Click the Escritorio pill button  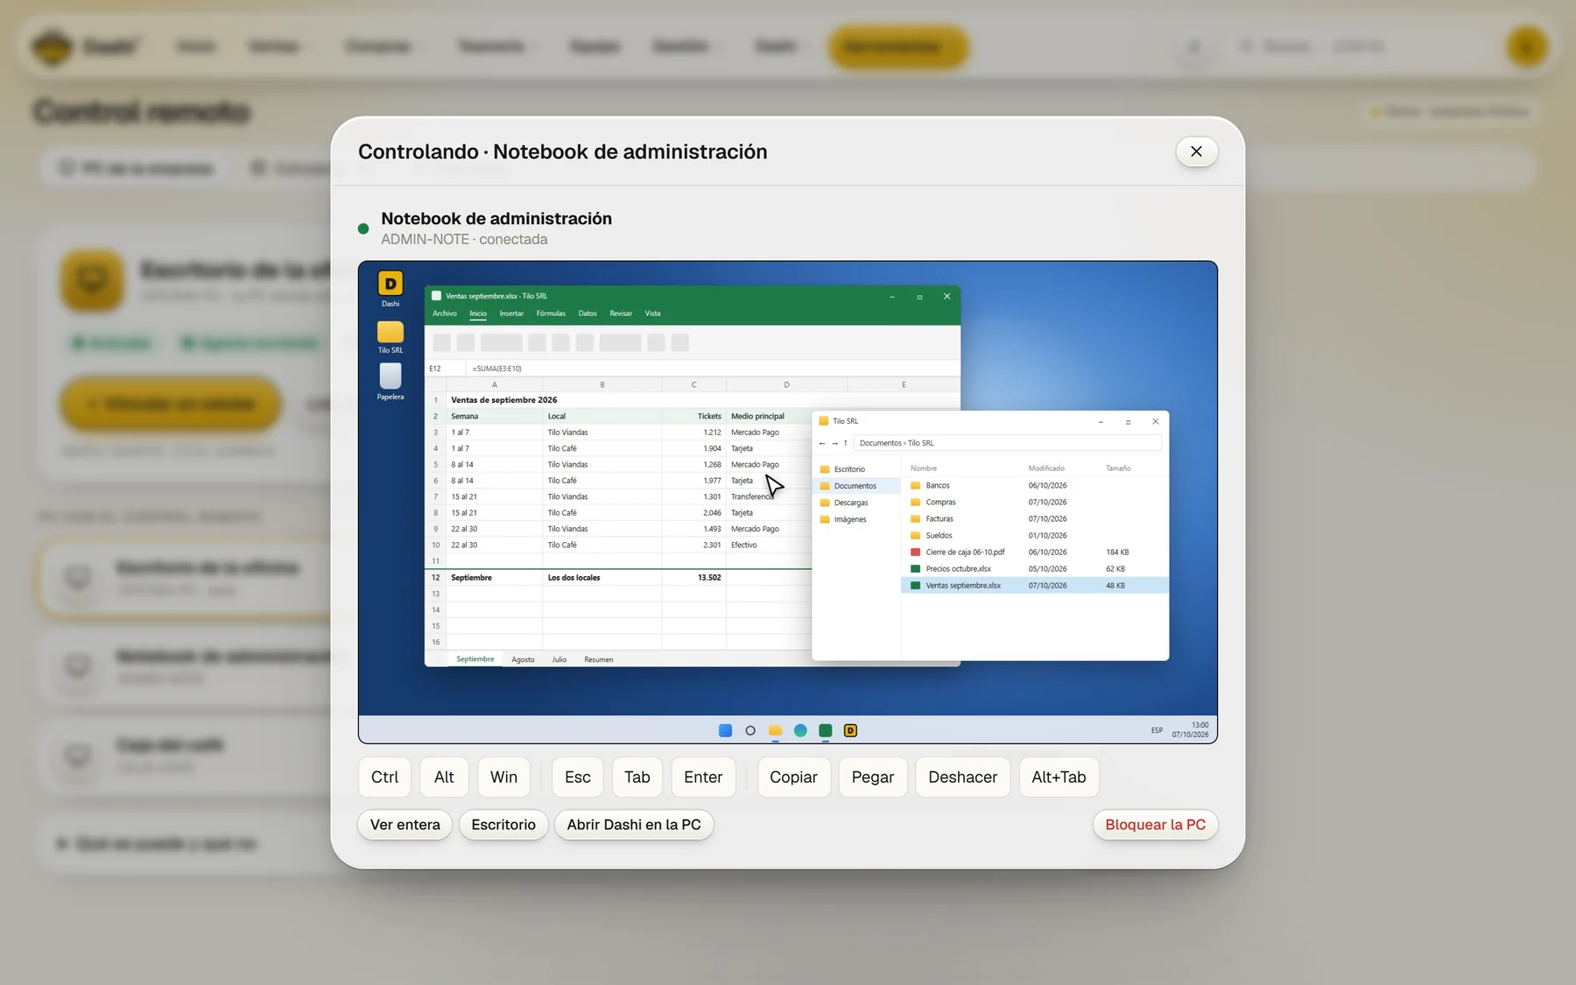[503, 825]
